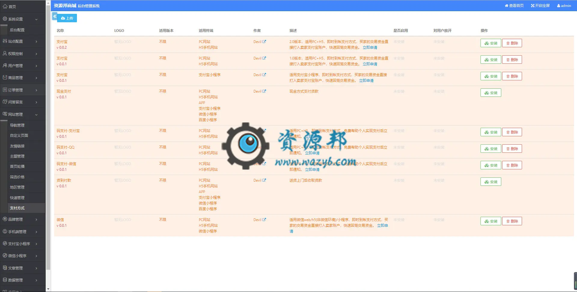Click the 是否启用 column header

(x=401, y=31)
